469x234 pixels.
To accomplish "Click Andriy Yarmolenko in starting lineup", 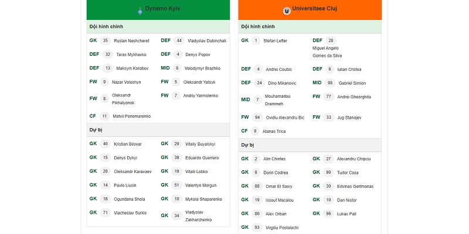I will point(200,96).
